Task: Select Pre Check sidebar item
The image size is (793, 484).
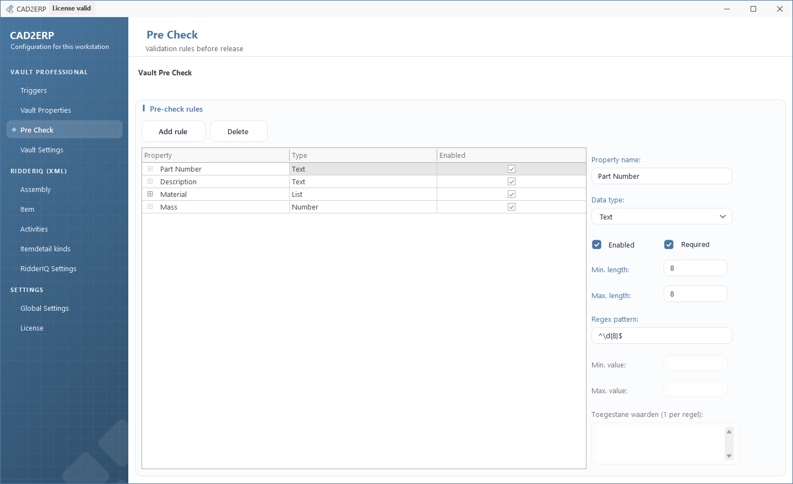Action: coord(64,130)
